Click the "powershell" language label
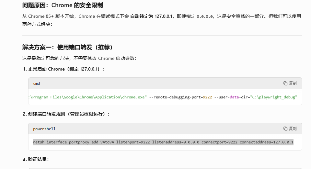311x169 pixels. (x=44, y=129)
